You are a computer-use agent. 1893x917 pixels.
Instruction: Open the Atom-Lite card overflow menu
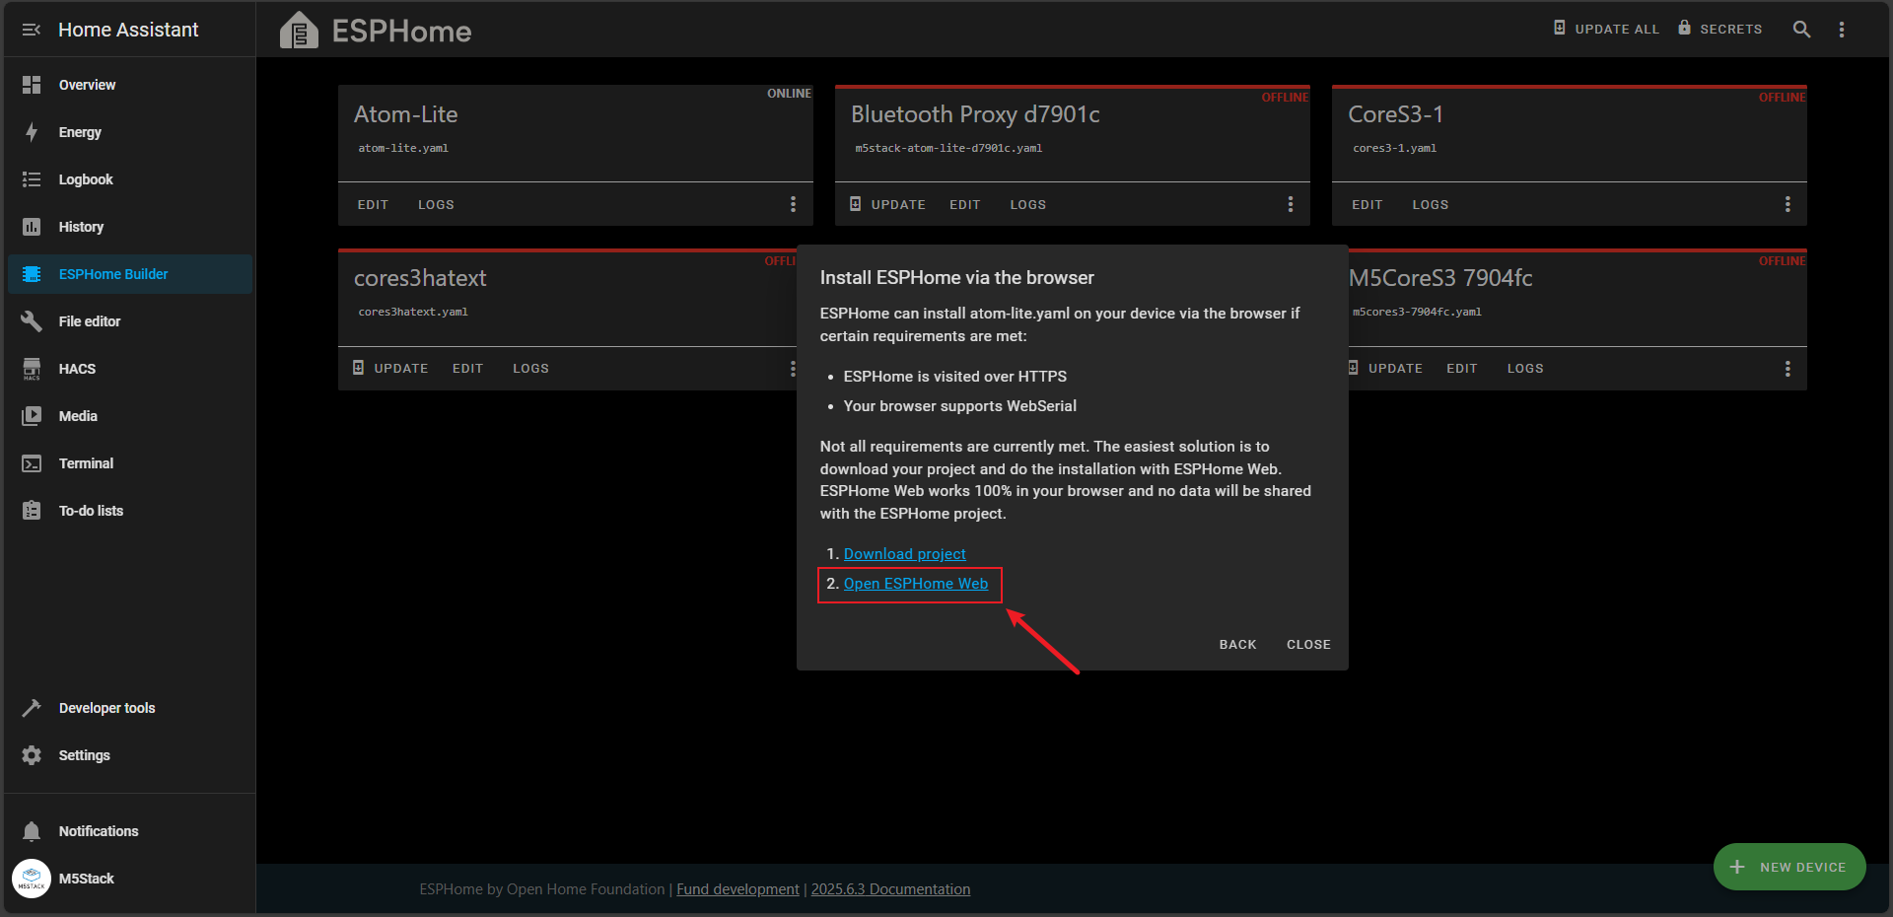793,204
